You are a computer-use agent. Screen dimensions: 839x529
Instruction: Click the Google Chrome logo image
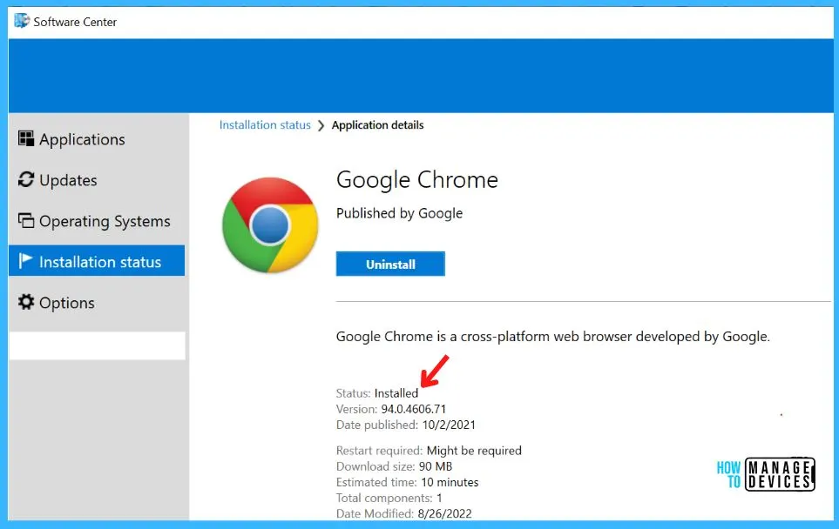tap(270, 225)
